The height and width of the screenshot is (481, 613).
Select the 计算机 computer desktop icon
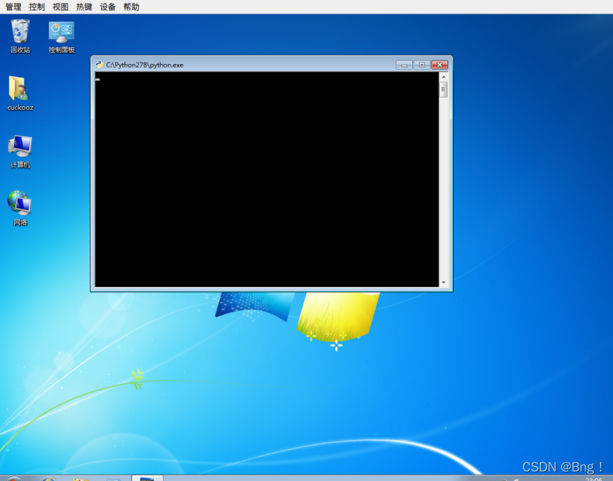[x=20, y=152]
